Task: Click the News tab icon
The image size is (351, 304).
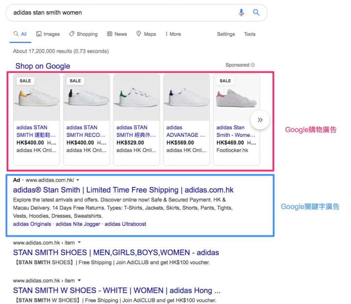Action: tap(109, 34)
